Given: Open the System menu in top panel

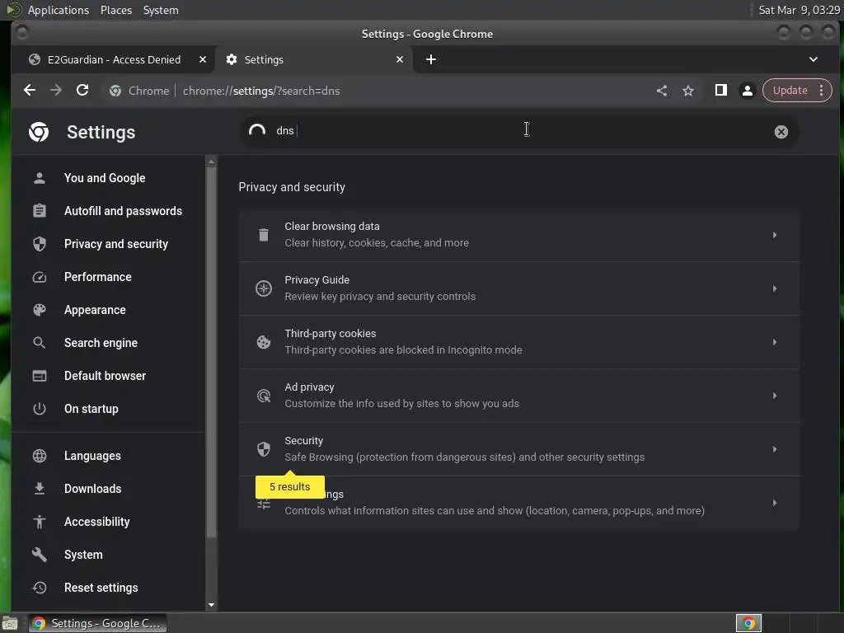Looking at the screenshot, I should click(161, 10).
